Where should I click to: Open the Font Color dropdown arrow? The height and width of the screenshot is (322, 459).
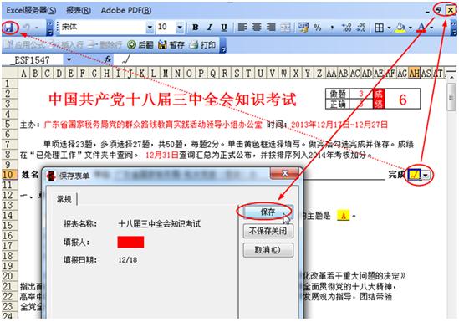pyautogui.click(x=431, y=28)
